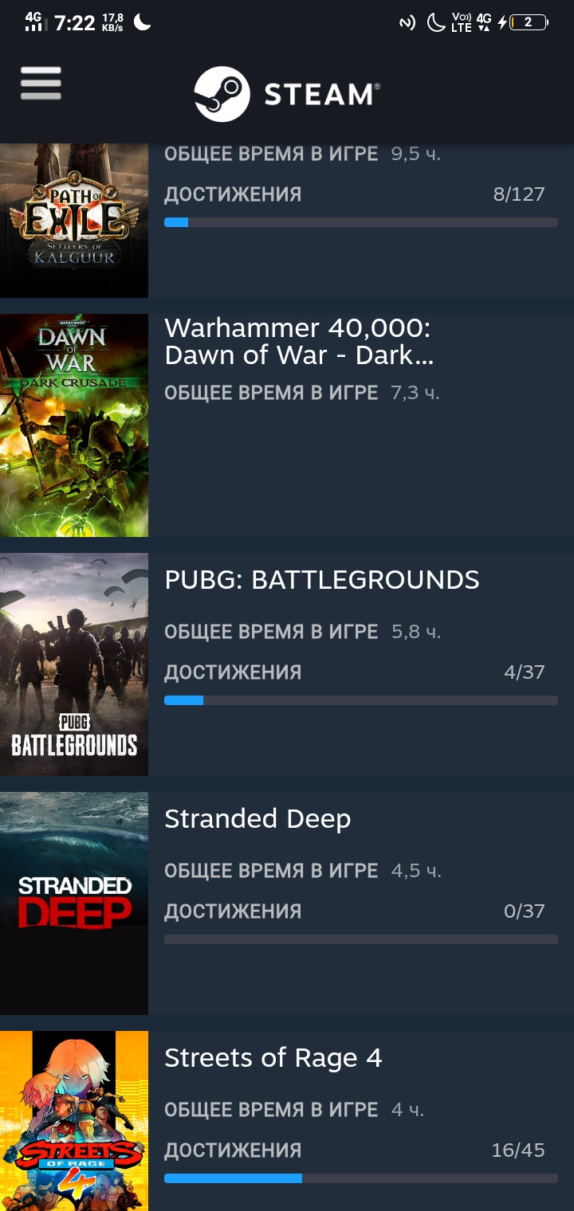Open Dawn of War Dark Crusade cover
Viewport: 574px width, 1211px height.
coord(74,425)
